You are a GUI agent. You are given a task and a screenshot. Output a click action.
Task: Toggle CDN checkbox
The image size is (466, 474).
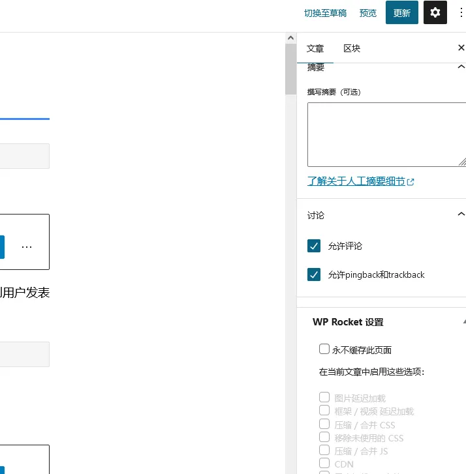(324, 463)
